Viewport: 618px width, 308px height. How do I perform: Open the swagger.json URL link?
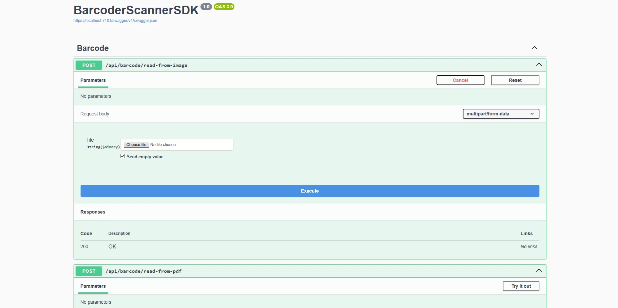[115, 21]
